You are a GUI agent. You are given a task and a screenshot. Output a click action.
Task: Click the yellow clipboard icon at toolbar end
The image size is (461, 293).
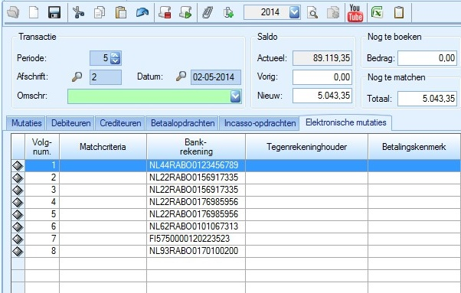(x=399, y=13)
